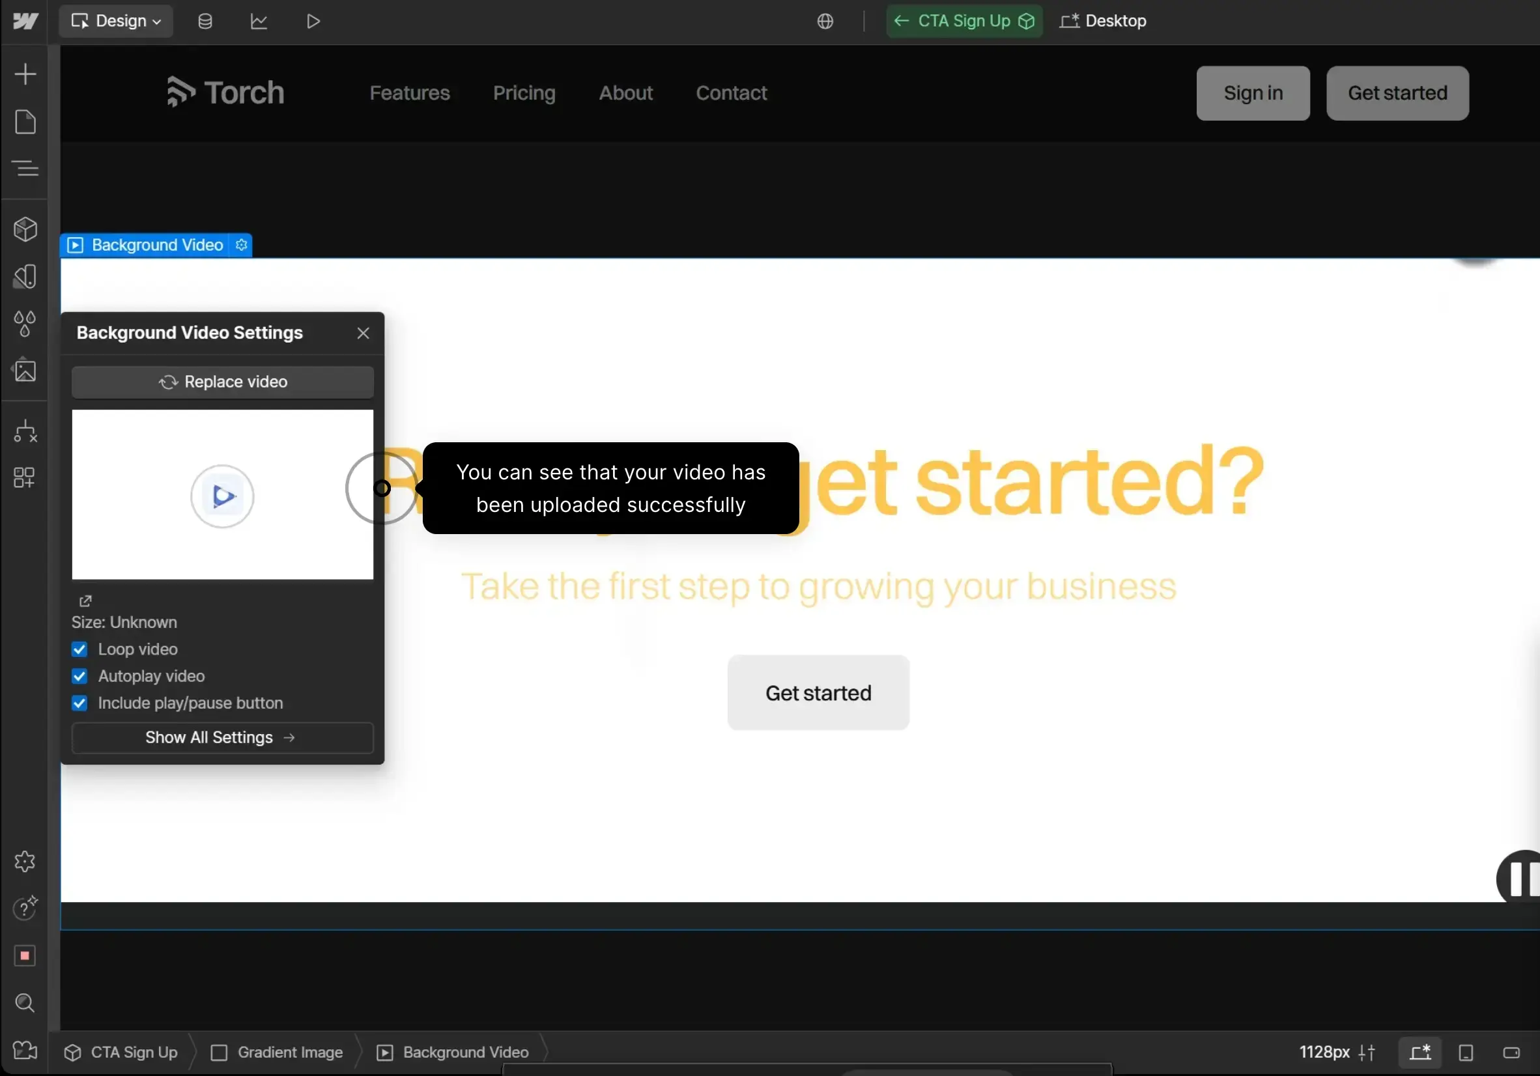Viewport: 1540px width, 1076px height.
Task: Open the localization globe dropdown
Action: [x=824, y=21]
